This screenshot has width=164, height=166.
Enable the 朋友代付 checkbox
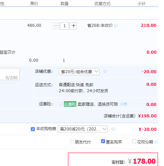[72, 141]
